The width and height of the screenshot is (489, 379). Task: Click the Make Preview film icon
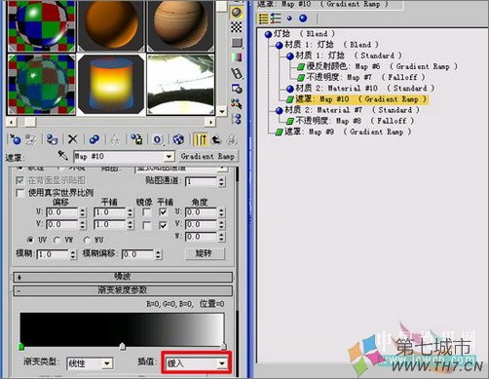(237, 73)
